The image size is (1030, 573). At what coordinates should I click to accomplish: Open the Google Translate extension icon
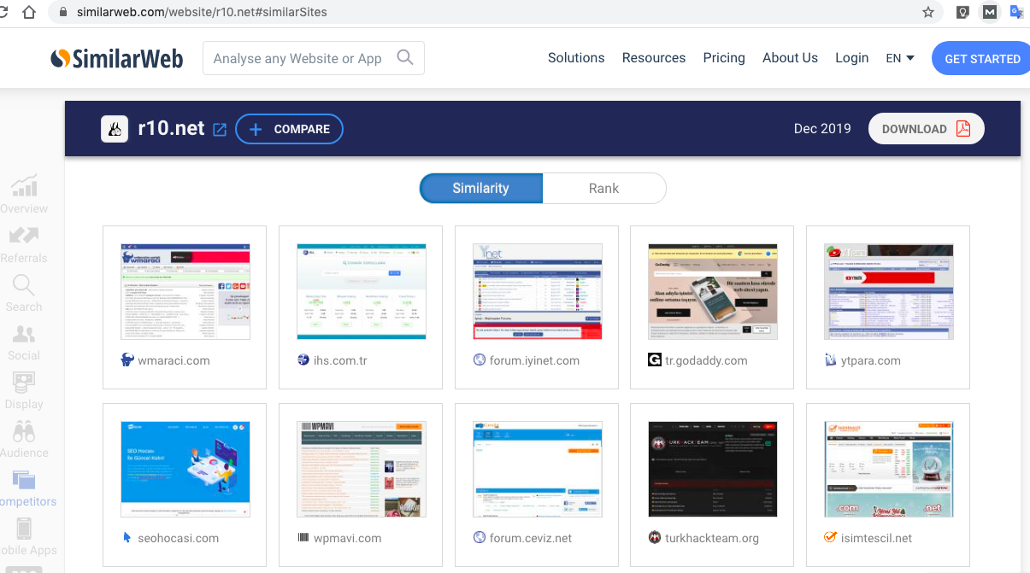[x=1016, y=12]
